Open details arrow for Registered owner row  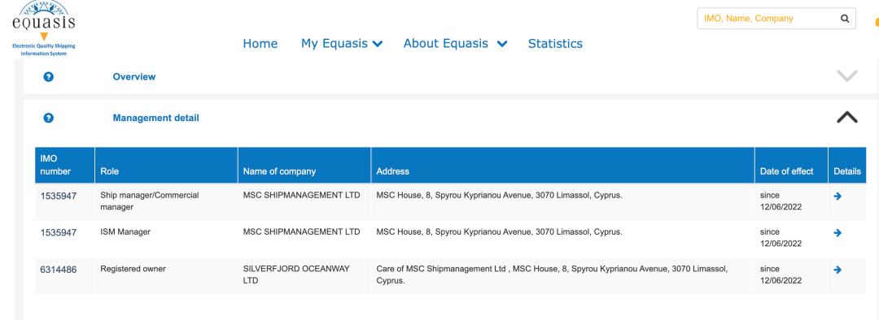837,270
